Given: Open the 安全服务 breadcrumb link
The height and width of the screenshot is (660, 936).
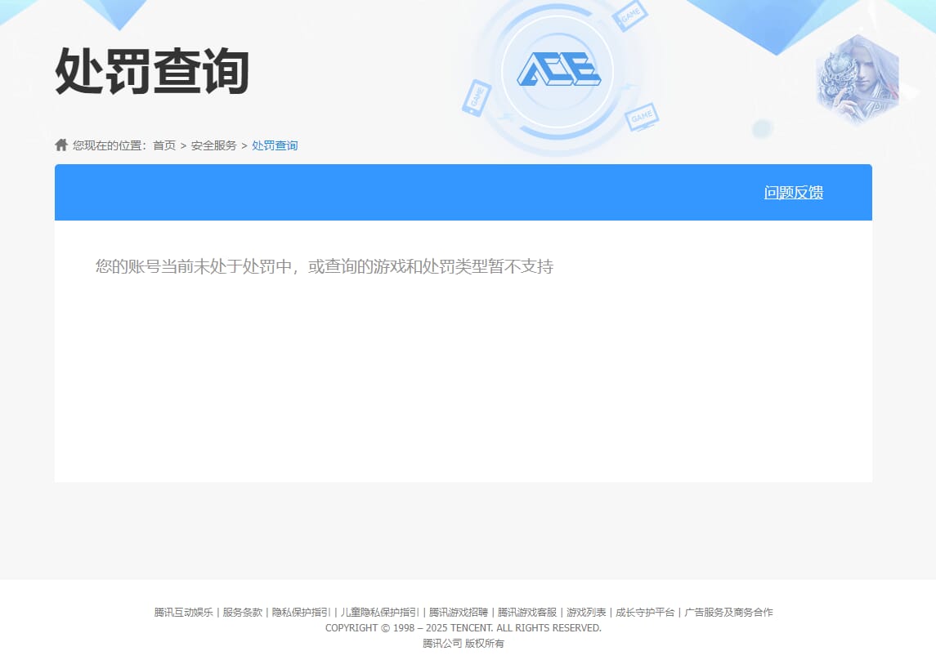Looking at the screenshot, I should [x=213, y=145].
